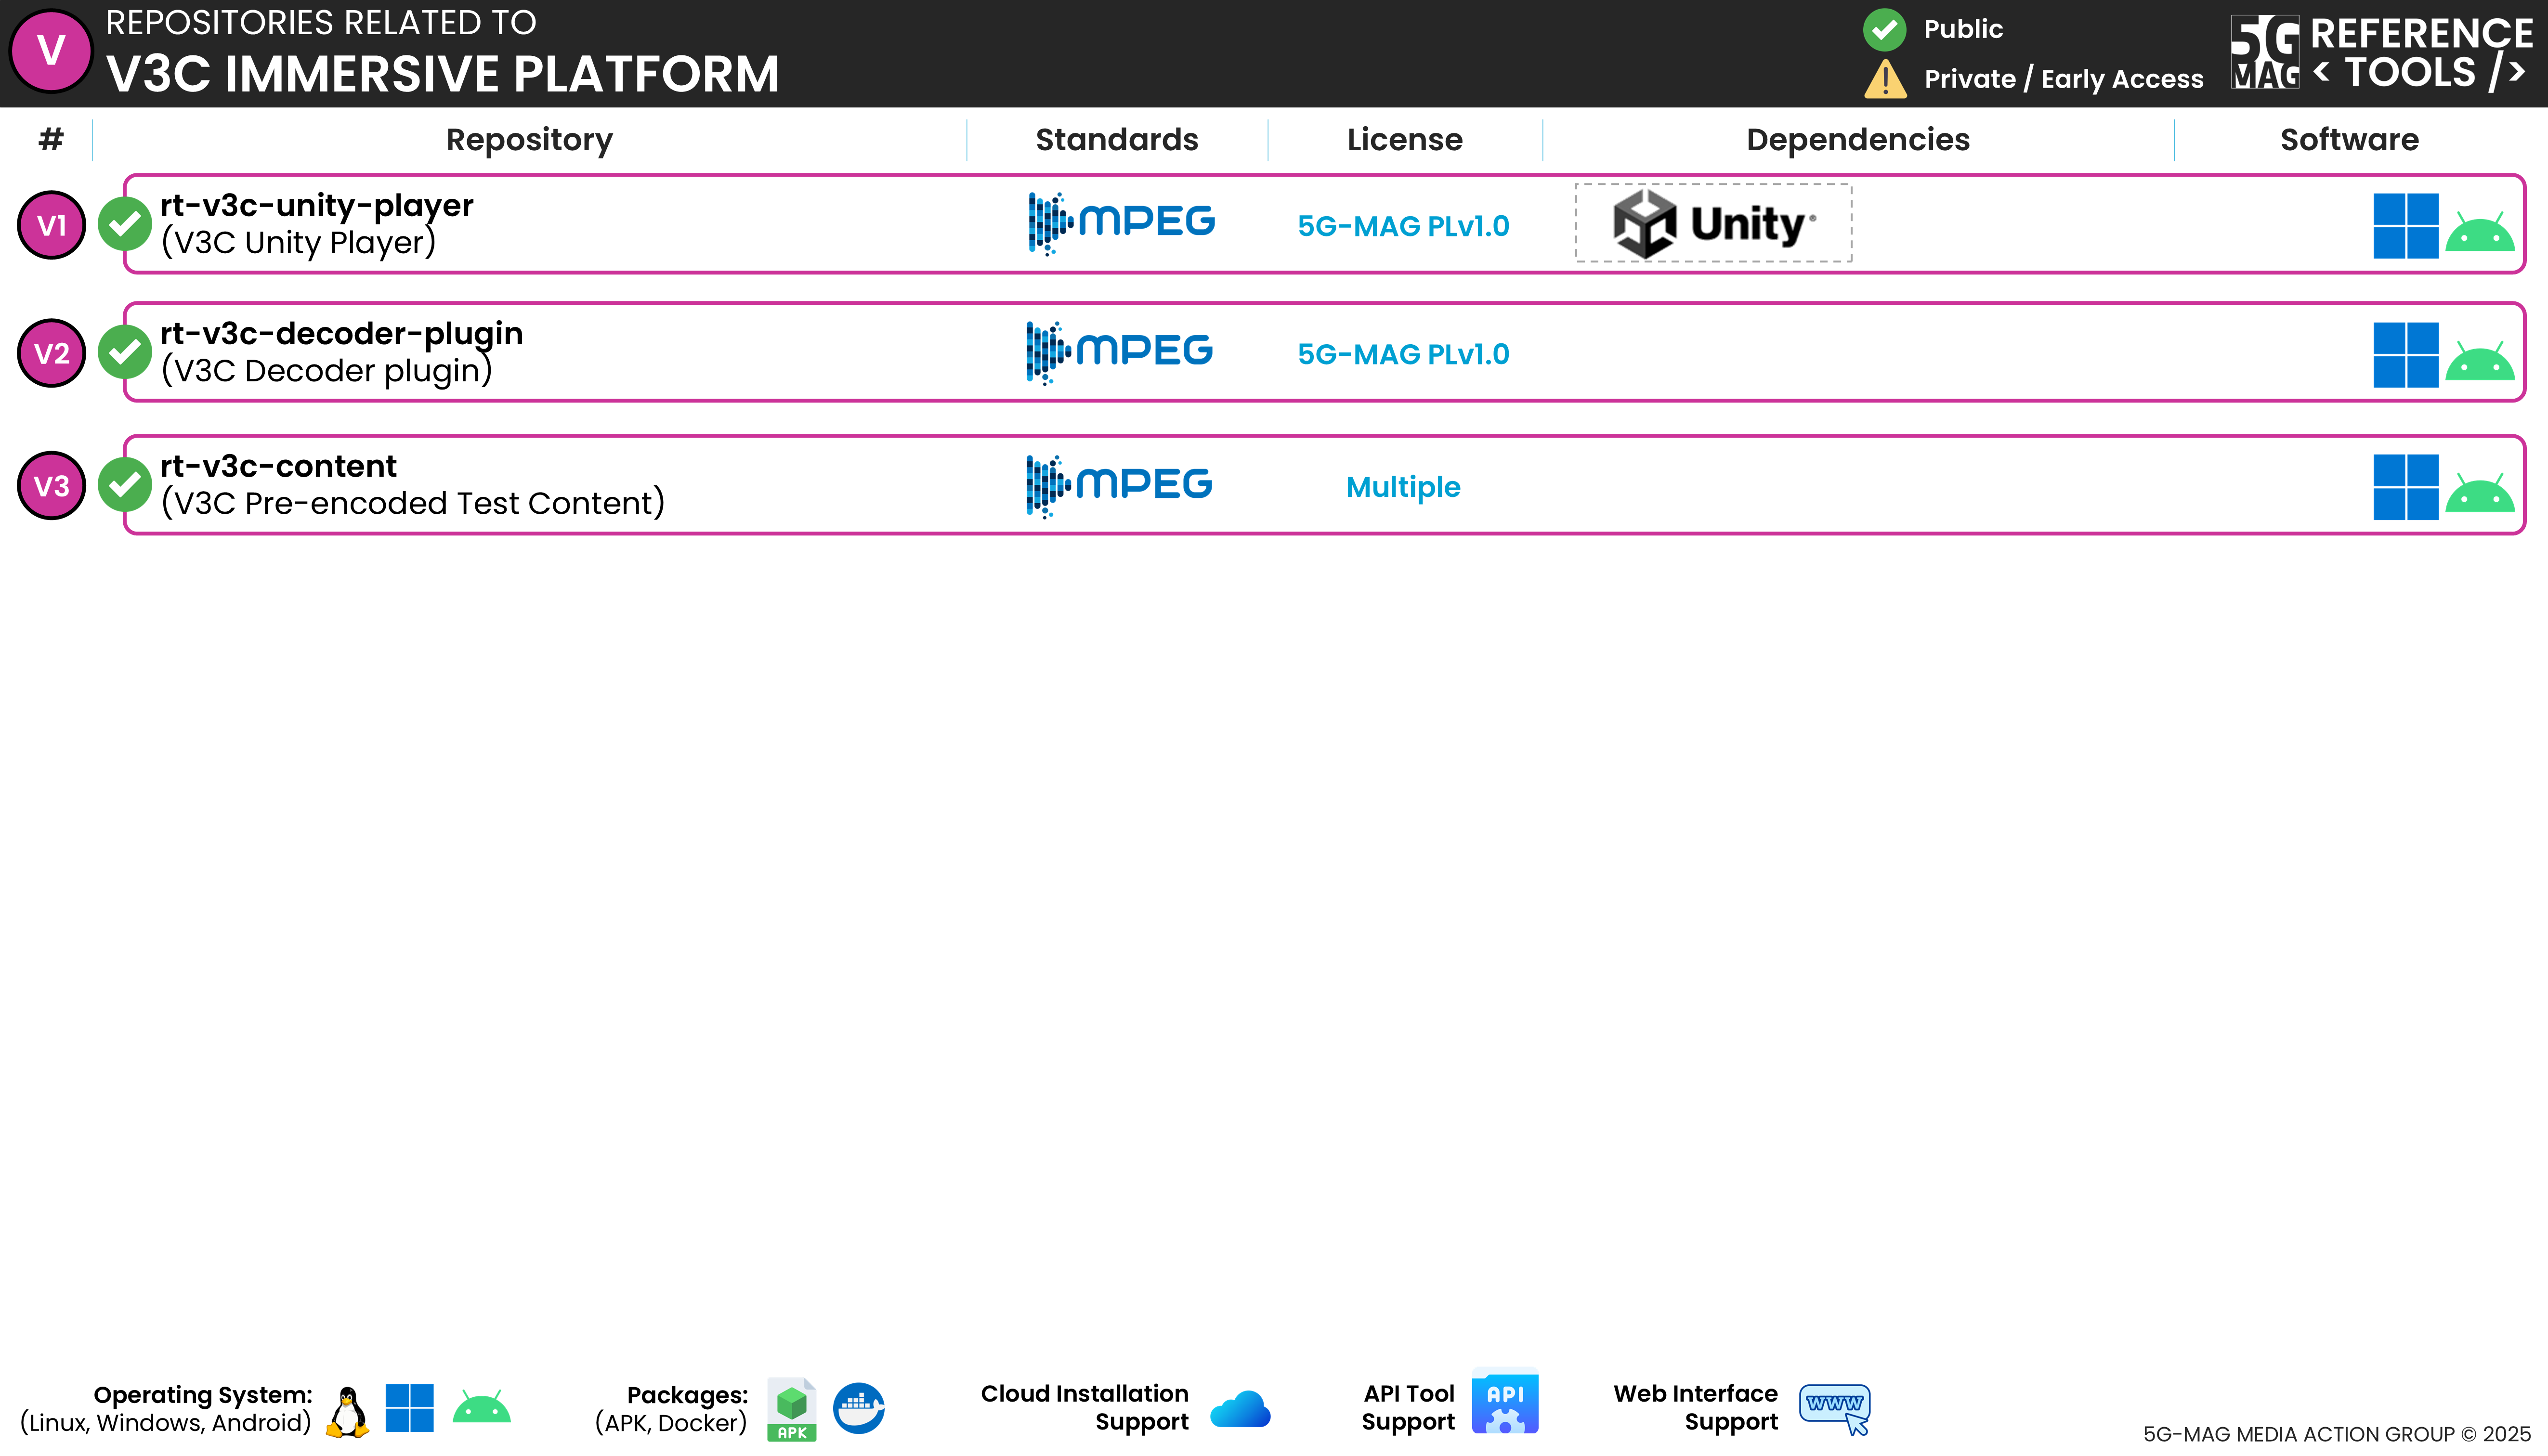Click the Standards column header

tap(1116, 140)
